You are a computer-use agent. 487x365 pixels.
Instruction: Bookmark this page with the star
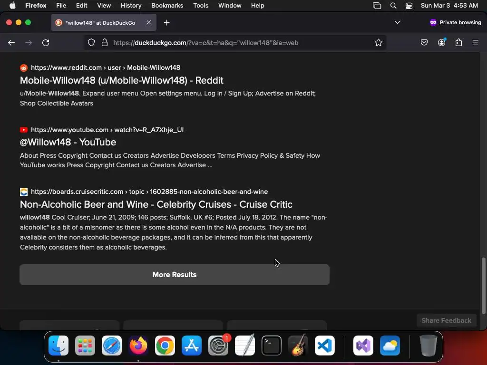pyautogui.click(x=378, y=42)
